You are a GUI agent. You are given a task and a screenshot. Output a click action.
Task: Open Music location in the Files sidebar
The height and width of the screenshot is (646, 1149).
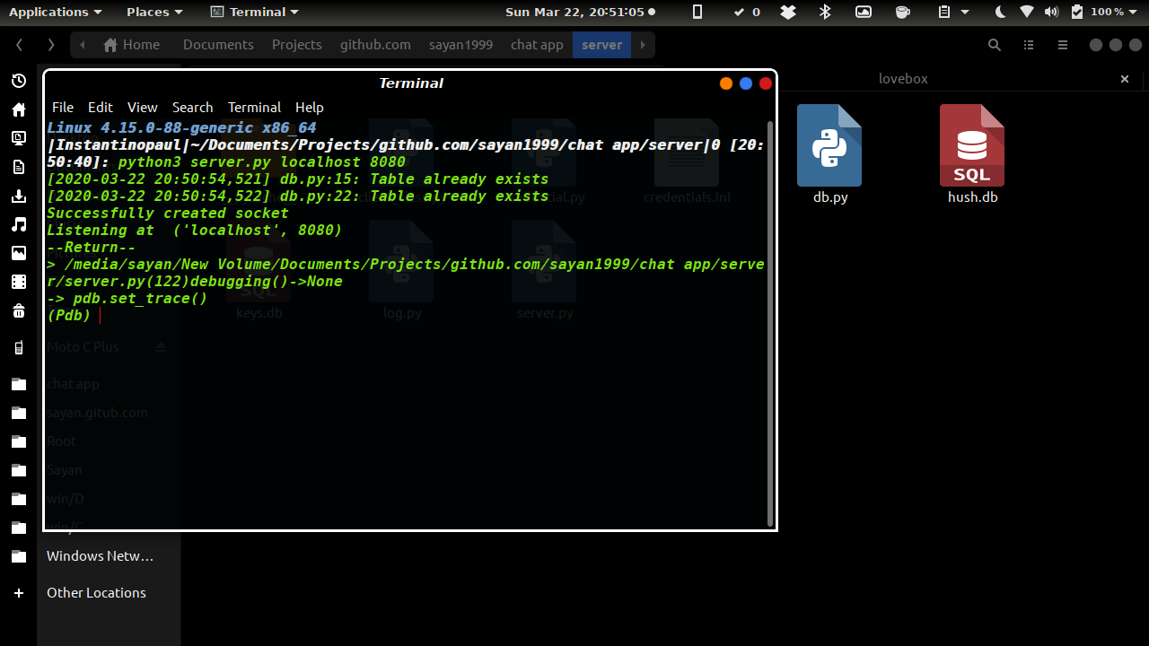18,224
